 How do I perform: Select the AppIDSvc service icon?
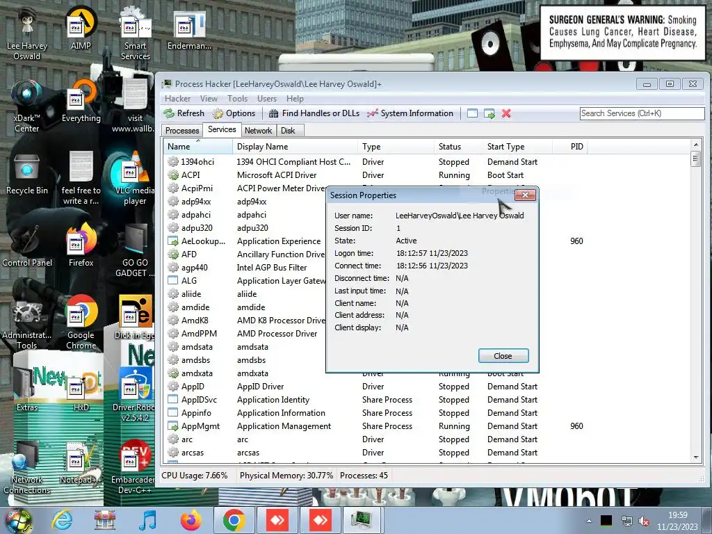(173, 400)
